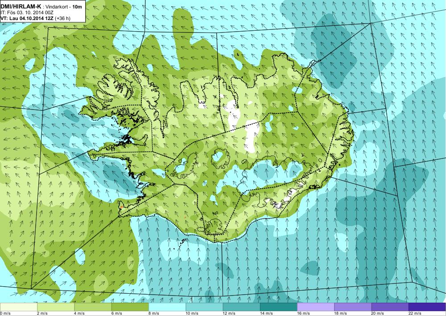Click the '0 m/s' legend label
Image resolution: width=446 pixels, height=316 pixels.
[x=5, y=313]
